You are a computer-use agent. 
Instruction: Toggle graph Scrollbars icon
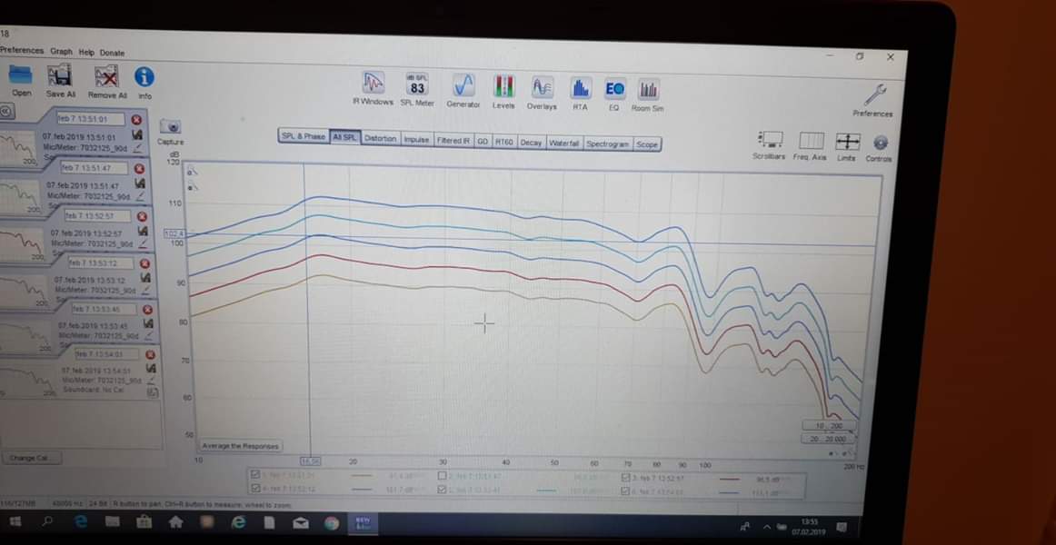click(x=771, y=140)
